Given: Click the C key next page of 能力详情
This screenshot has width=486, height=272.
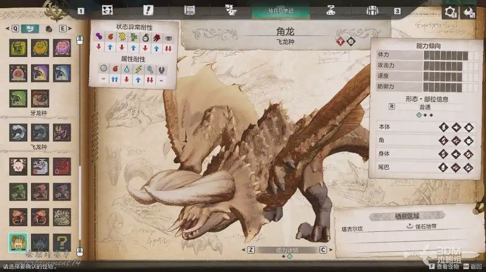Looking at the screenshot, I should pos(323,250).
